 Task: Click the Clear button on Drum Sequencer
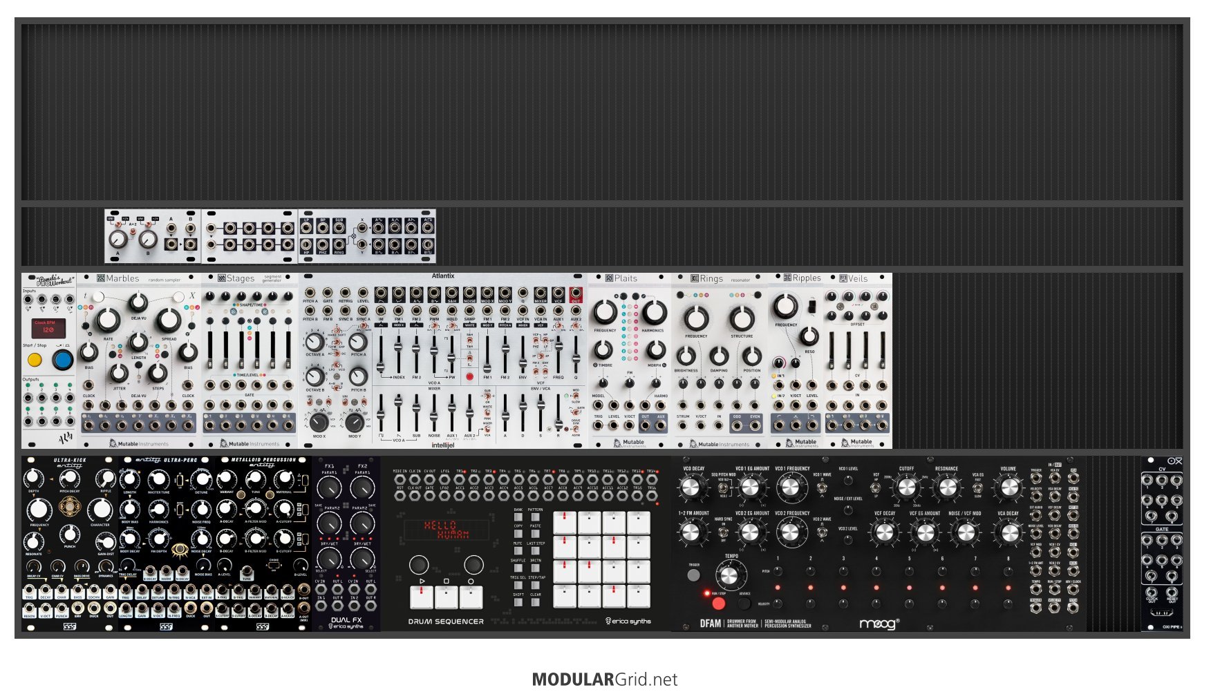click(536, 602)
